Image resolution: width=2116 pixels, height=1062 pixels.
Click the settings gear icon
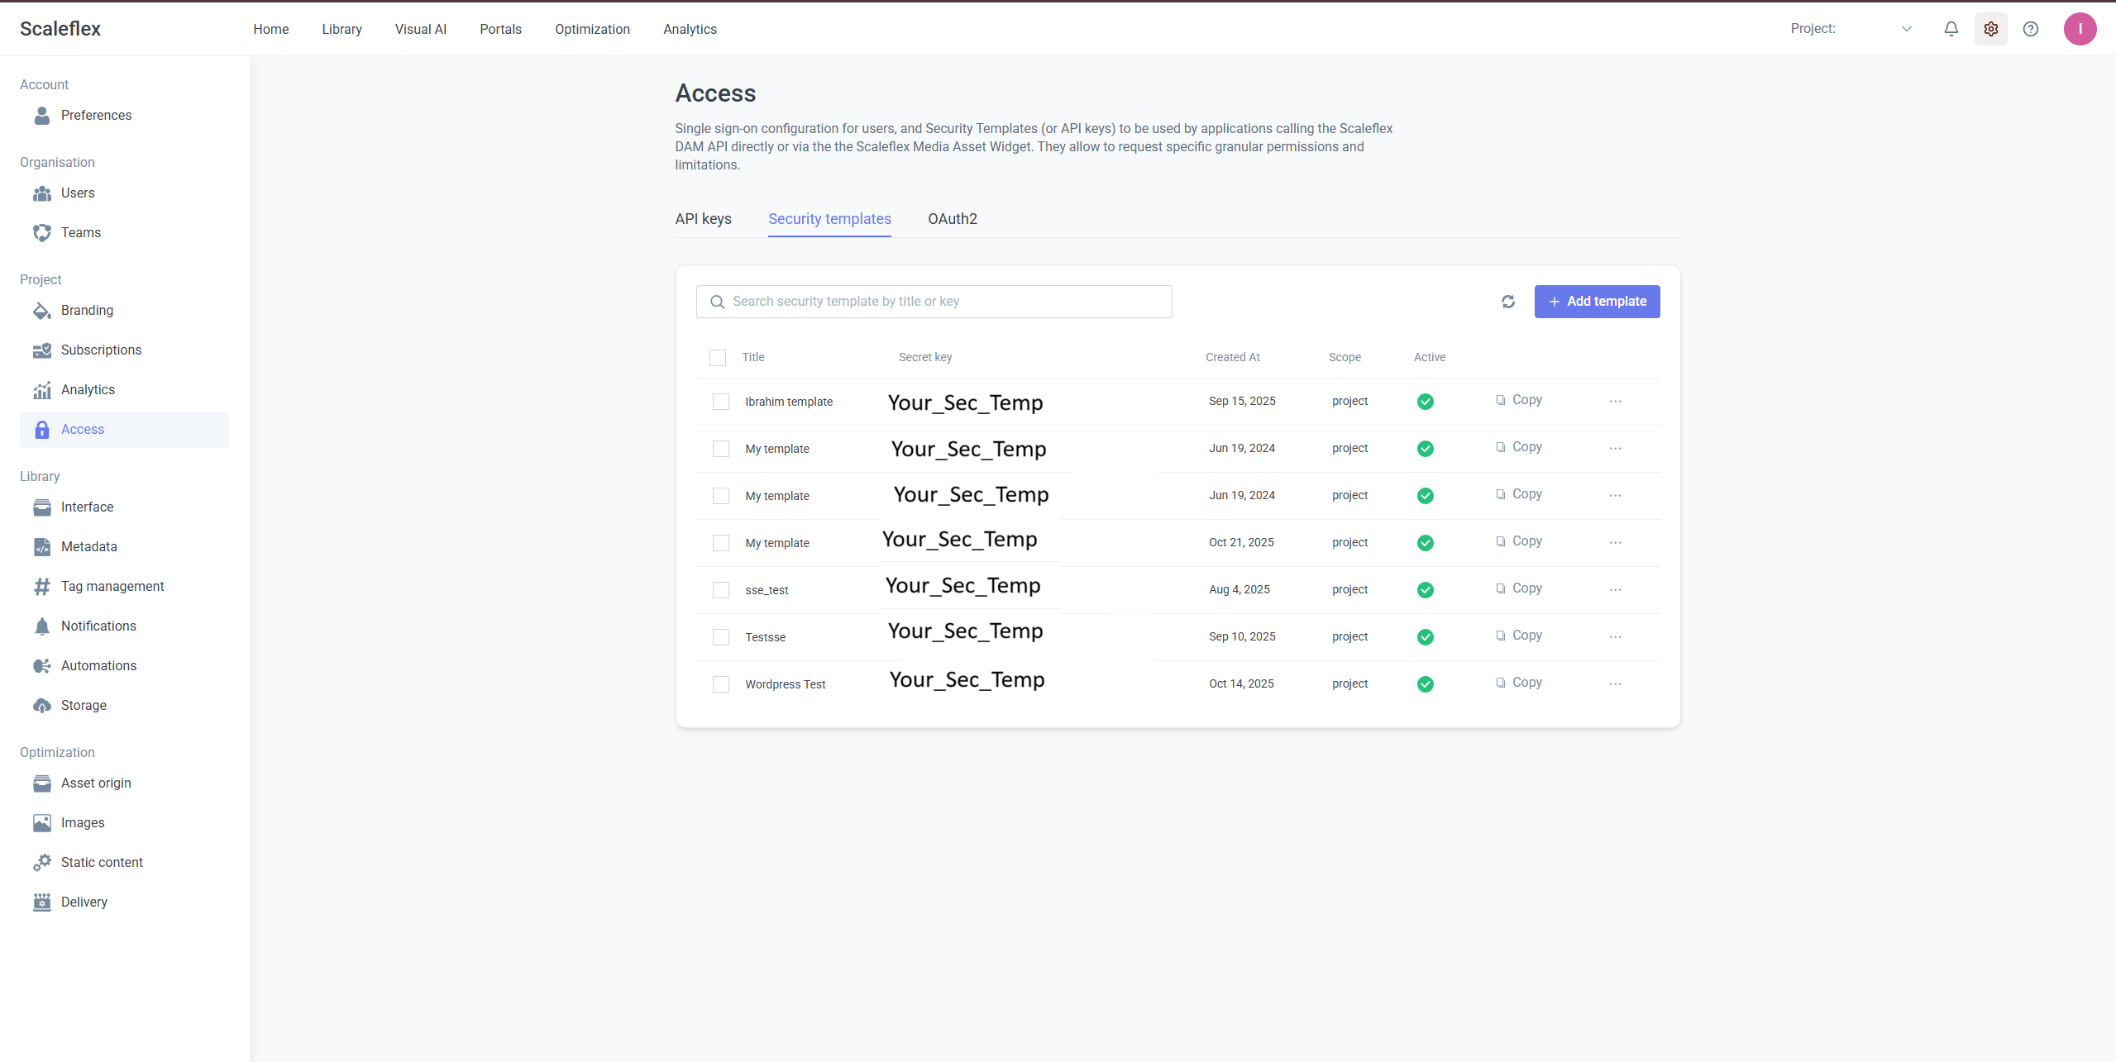(1990, 29)
